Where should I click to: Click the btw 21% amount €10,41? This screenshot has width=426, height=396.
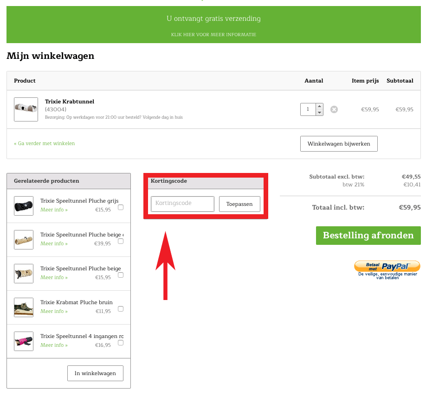[x=412, y=185]
